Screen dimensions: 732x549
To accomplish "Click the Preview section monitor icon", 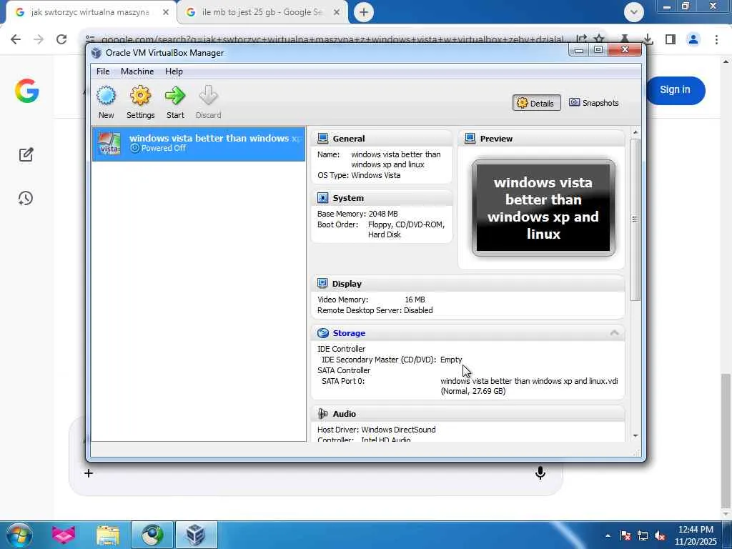I will click(470, 138).
